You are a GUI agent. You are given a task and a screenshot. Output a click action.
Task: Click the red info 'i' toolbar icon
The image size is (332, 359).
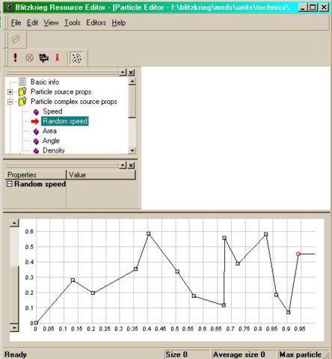pos(58,58)
